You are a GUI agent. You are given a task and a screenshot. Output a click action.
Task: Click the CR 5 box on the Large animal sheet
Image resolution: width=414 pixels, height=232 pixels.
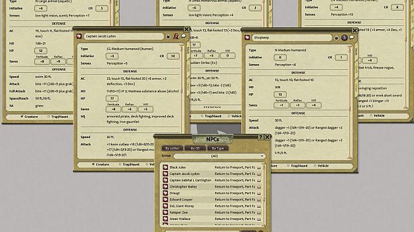click(102, 8)
